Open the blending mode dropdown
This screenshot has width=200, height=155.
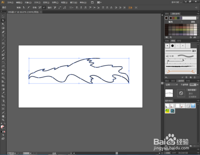coord(172,85)
